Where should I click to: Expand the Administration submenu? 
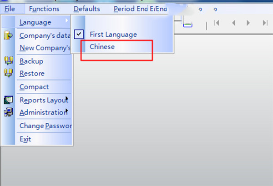(66, 111)
